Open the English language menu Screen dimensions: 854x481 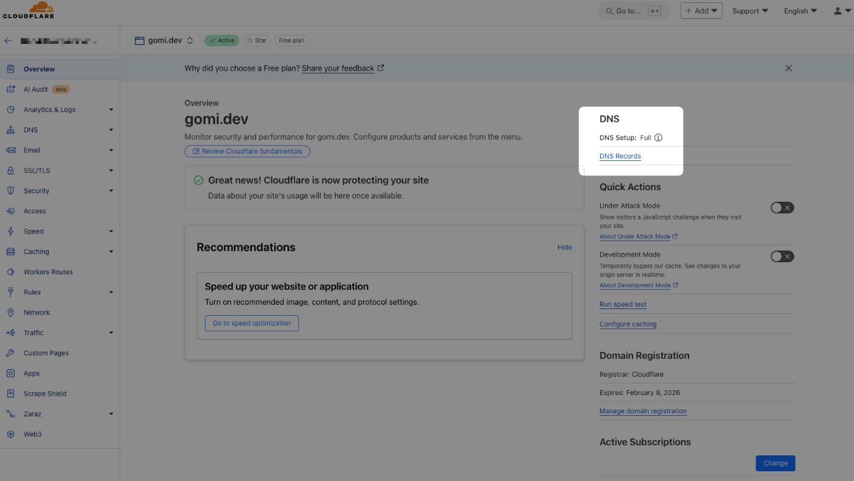pyautogui.click(x=800, y=11)
